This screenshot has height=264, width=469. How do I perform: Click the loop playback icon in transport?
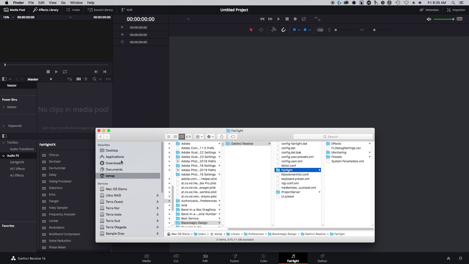(303, 19)
